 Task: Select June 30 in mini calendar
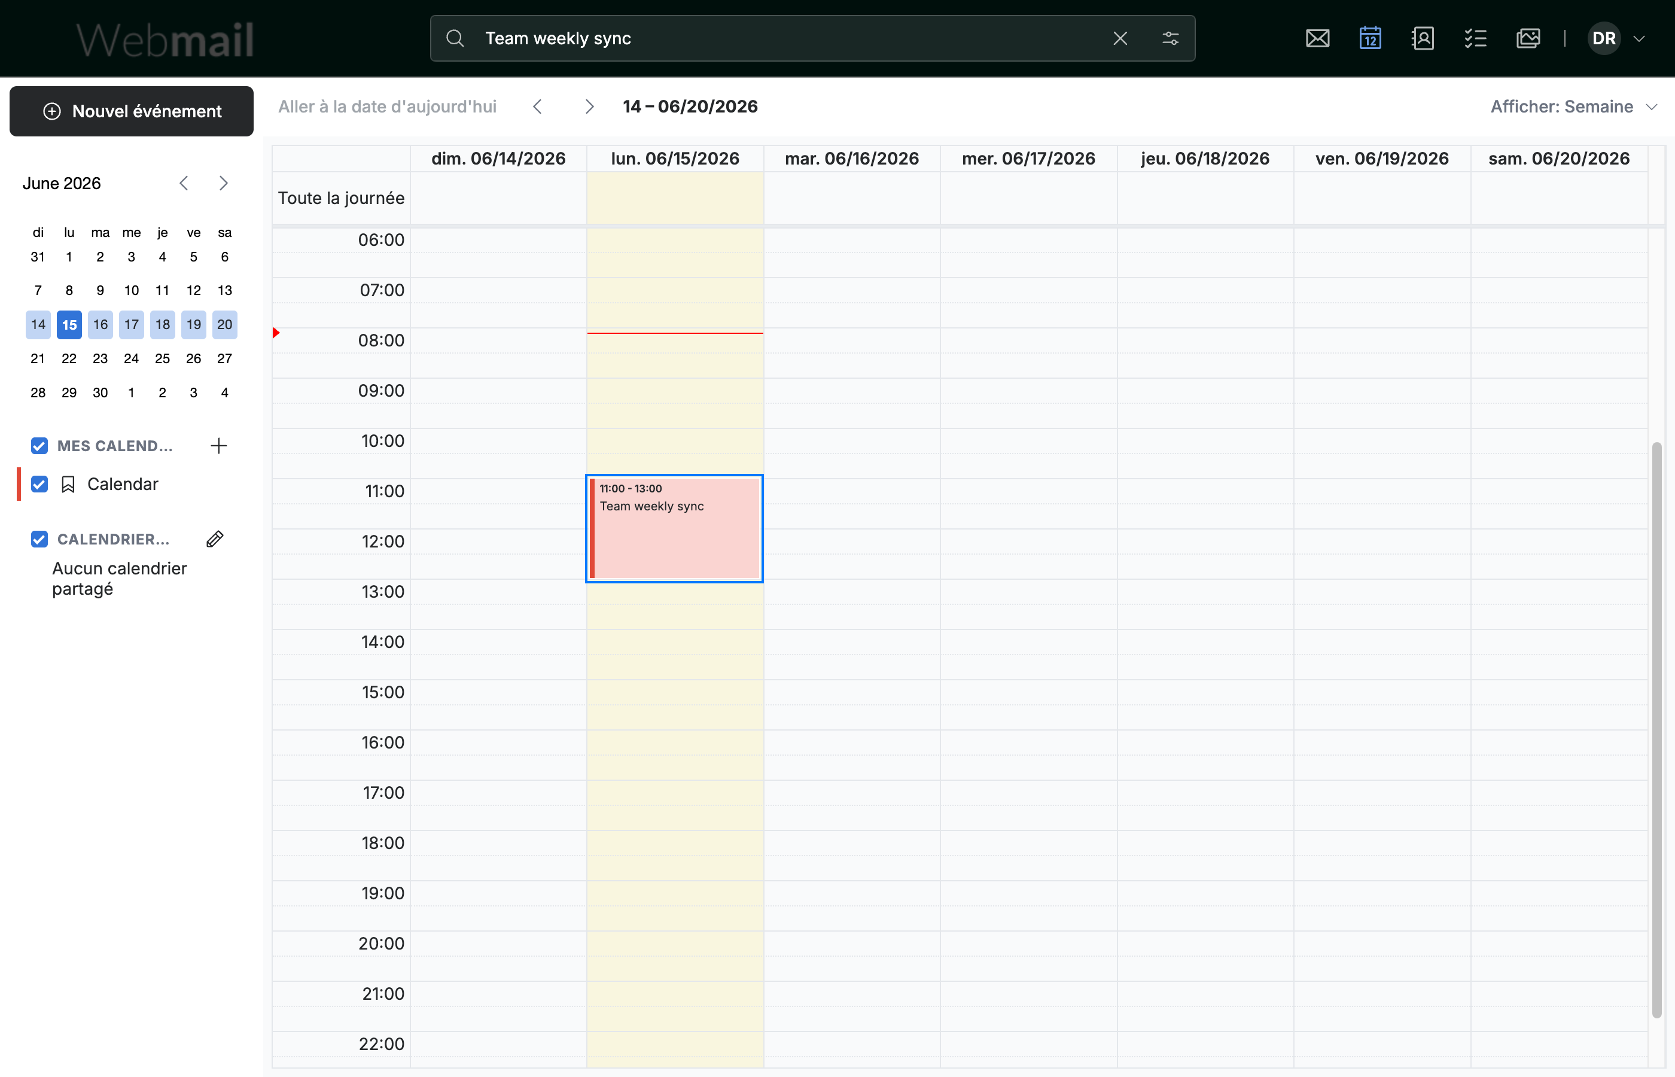click(100, 393)
